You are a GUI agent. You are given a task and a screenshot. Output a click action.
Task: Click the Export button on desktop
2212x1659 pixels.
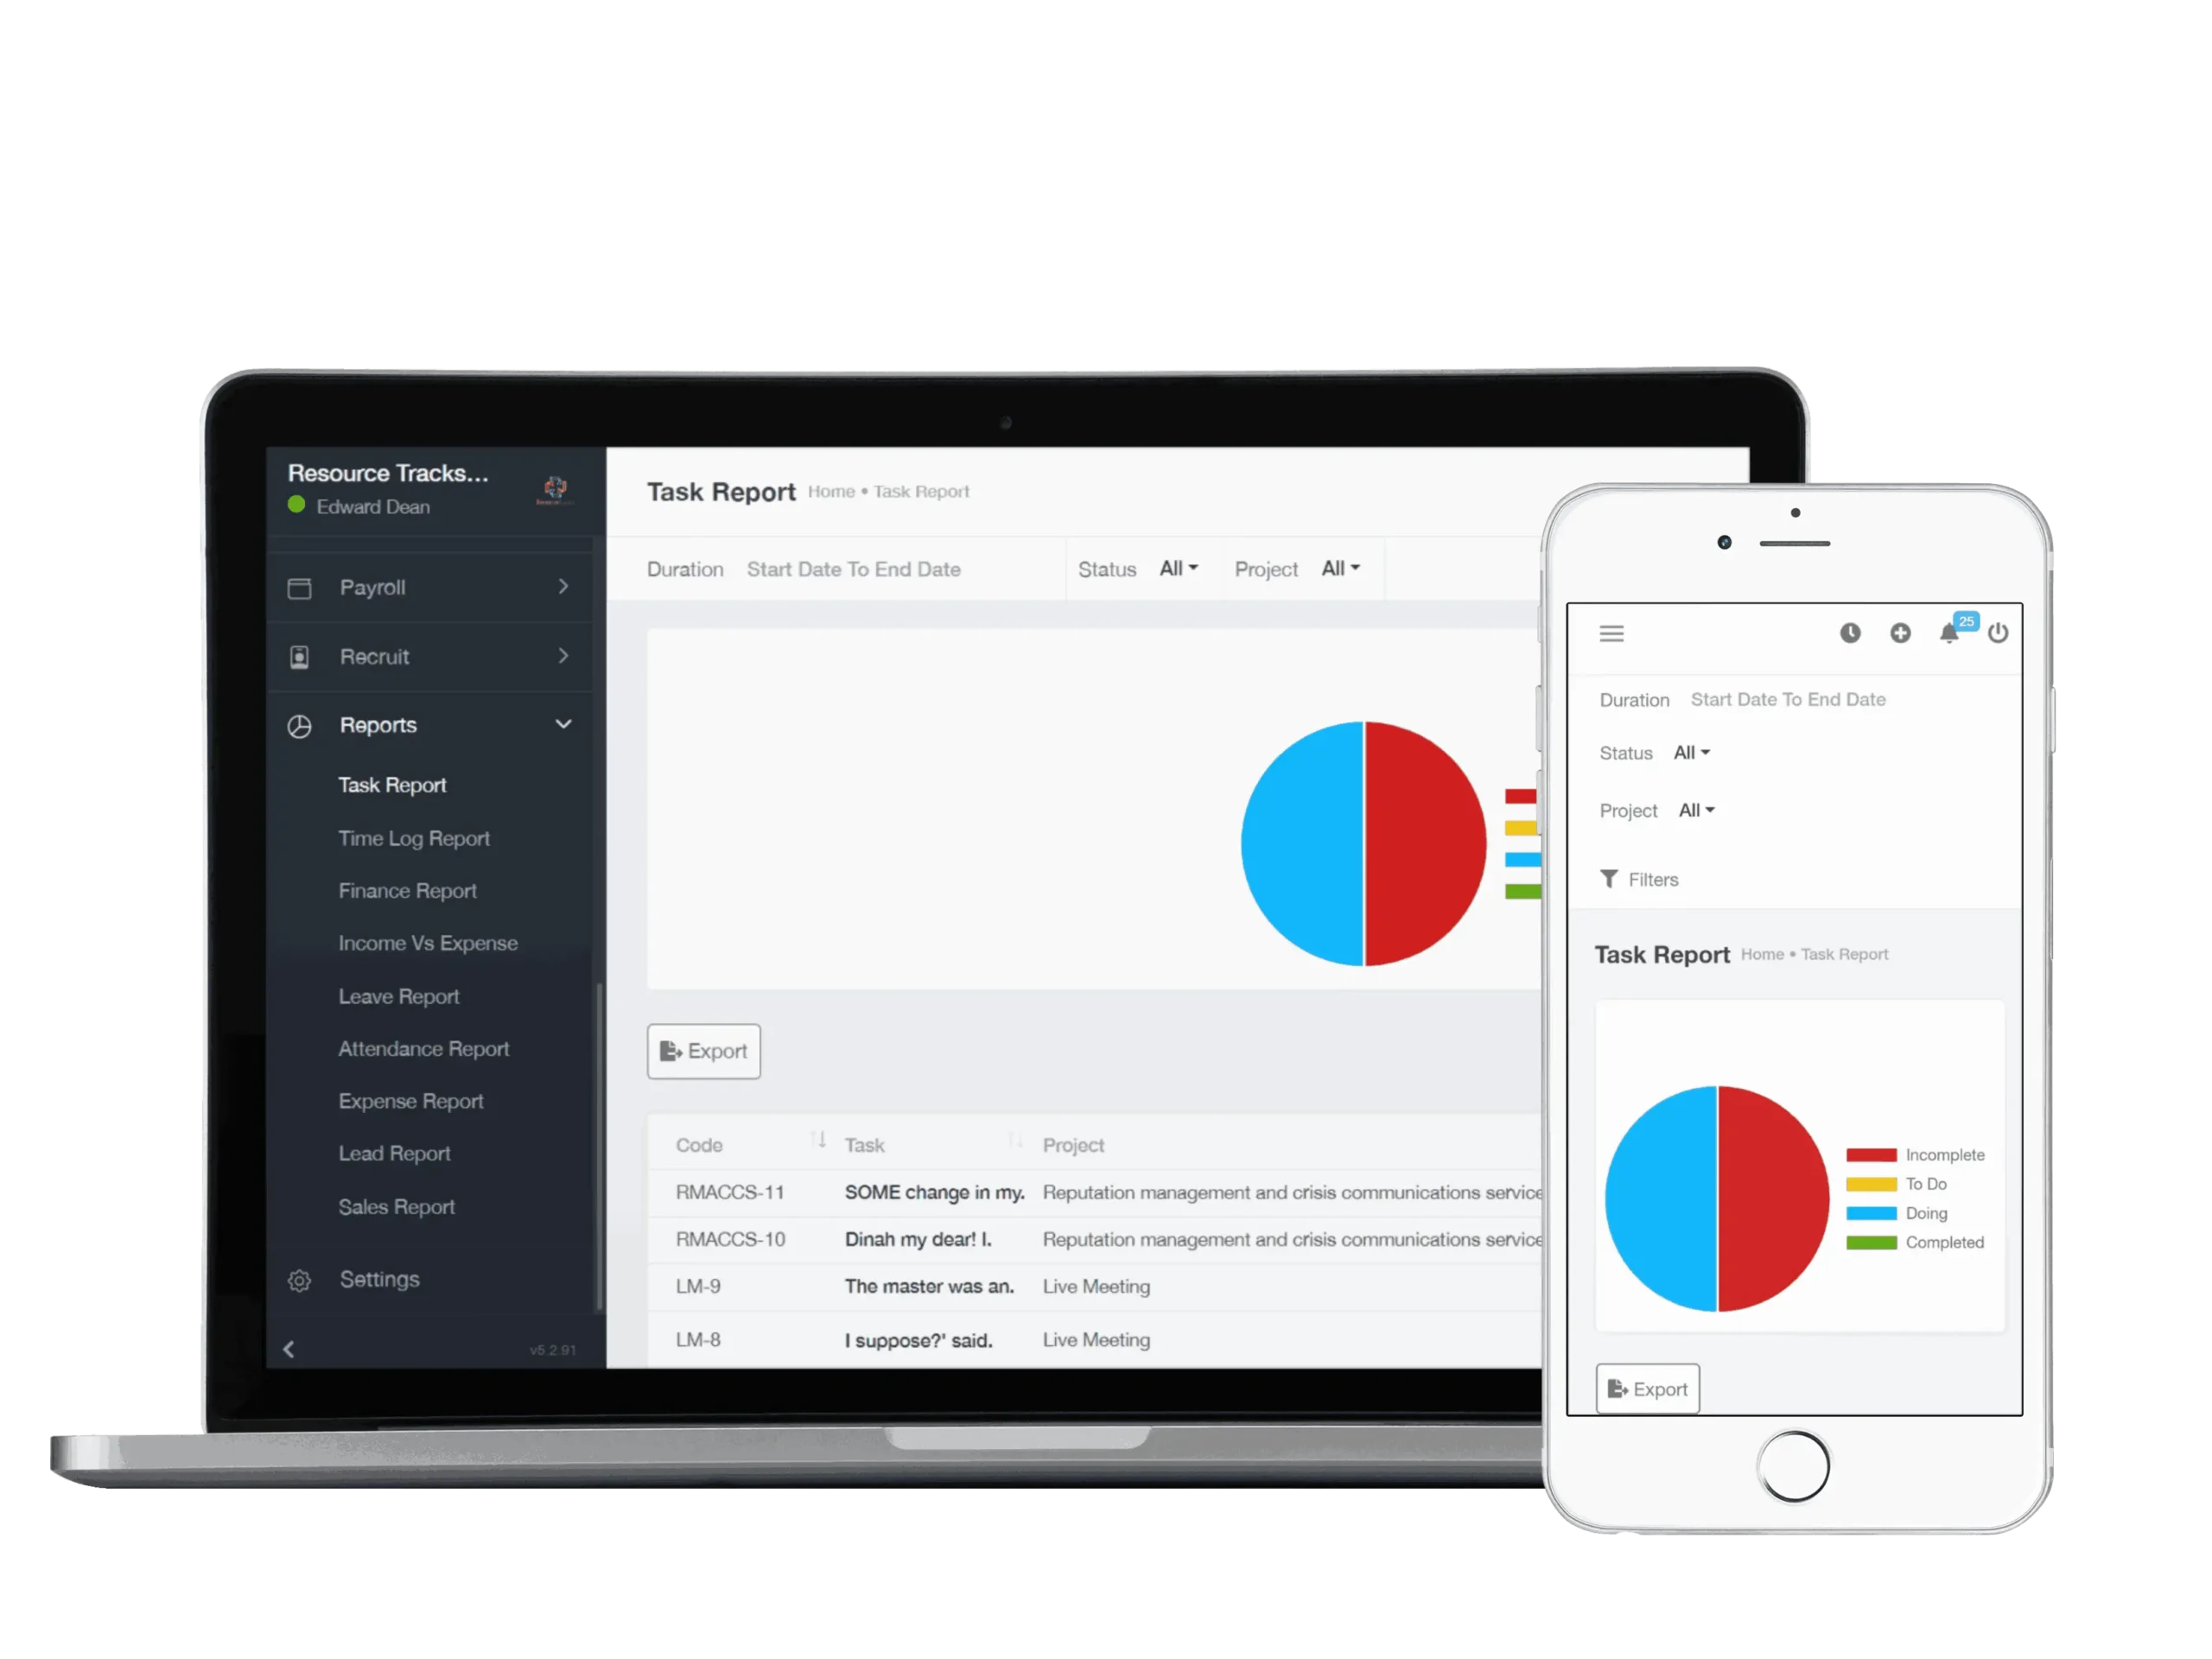tap(703, 1051)
